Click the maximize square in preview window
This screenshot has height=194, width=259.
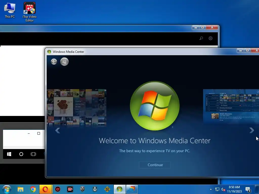(x=39, y=133)
